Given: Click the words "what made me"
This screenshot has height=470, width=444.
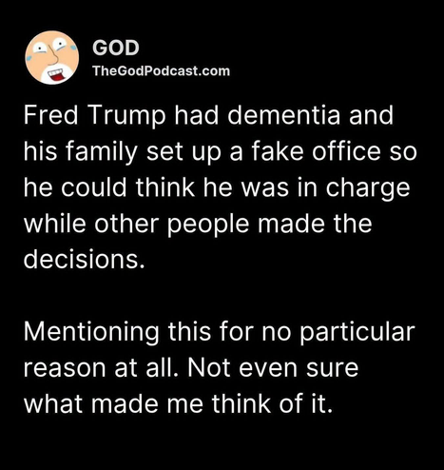Looking at the screenshot, I should click(113, 403).
